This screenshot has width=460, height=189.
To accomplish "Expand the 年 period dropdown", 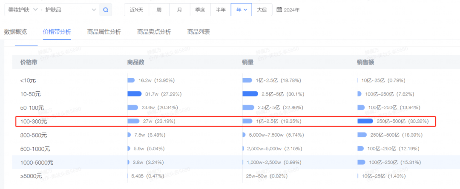I will click(241, 10).
